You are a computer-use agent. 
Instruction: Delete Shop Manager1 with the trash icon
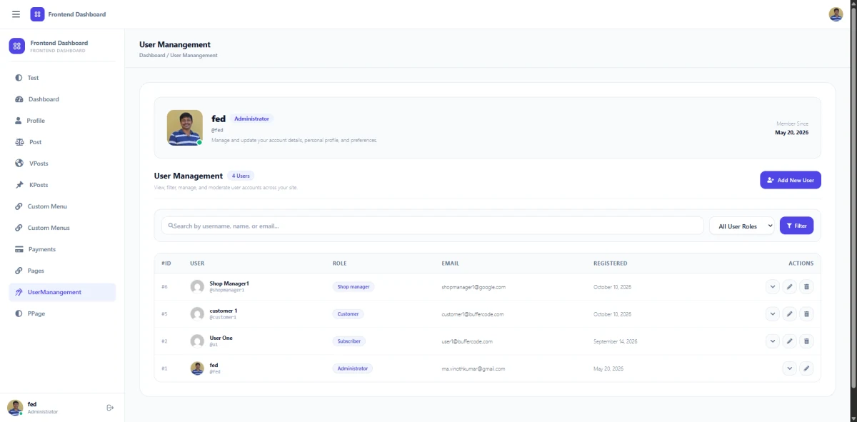click(806, 287)
